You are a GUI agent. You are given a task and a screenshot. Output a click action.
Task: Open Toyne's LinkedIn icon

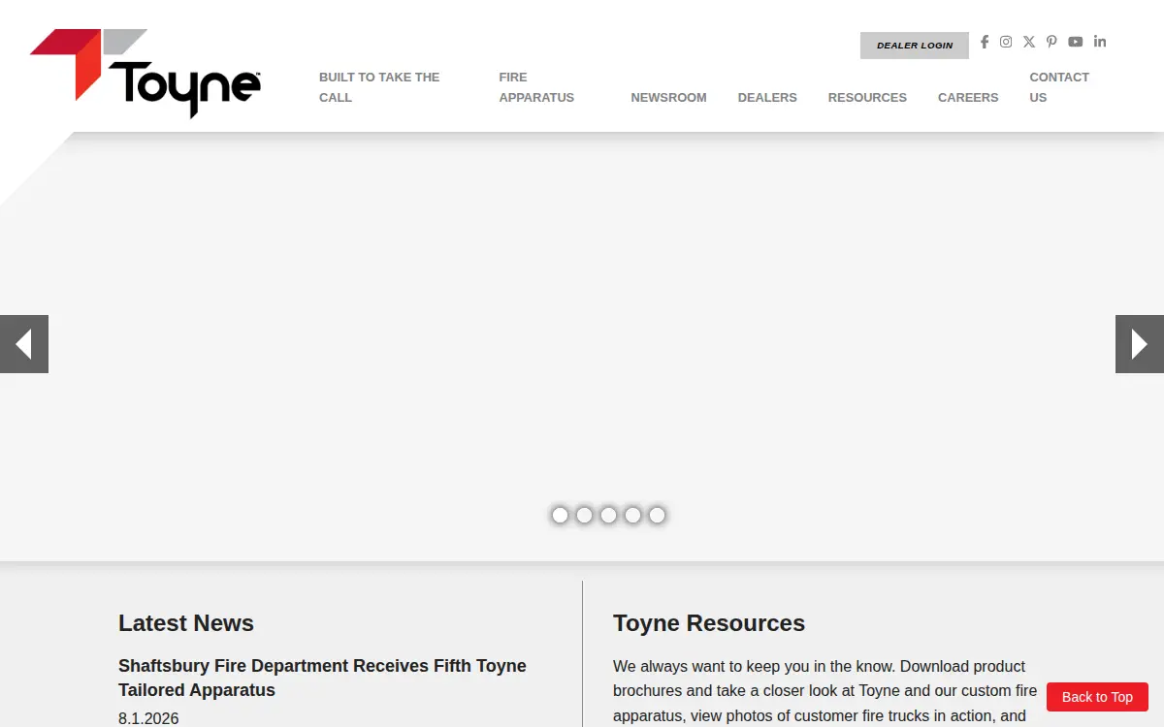pos(1100,42)
